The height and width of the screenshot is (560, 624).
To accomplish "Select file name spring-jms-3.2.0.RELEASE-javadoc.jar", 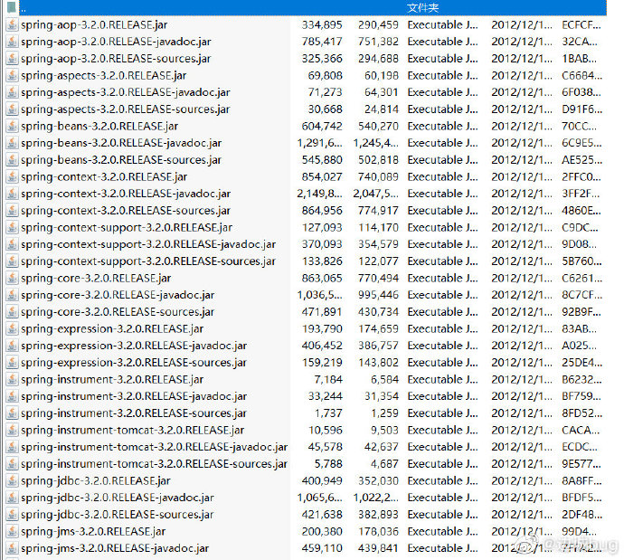I will pyautogui.click(x=115, y=548).
